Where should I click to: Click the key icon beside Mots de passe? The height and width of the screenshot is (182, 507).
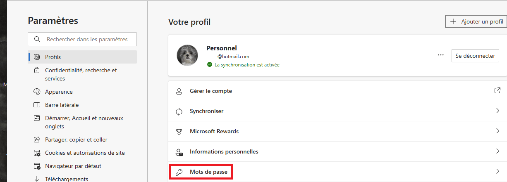point(179,172)
